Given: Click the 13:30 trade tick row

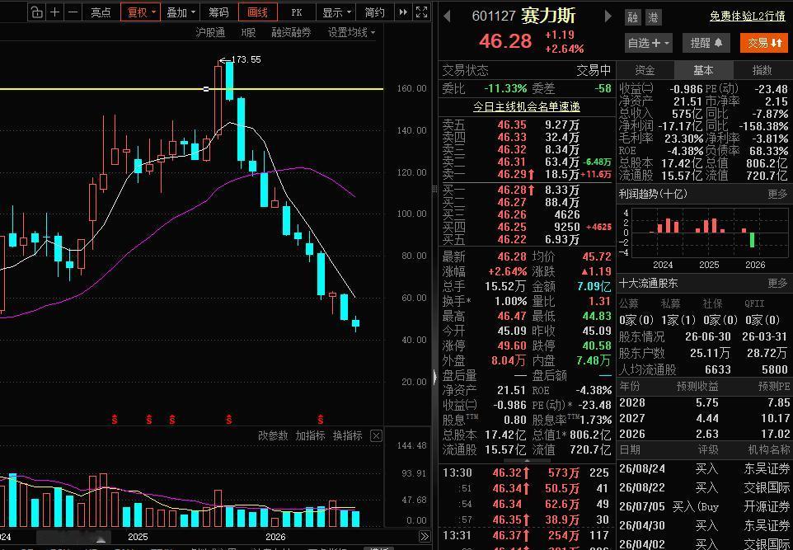Looking at the screenshot, I should [x=526, y=472].
